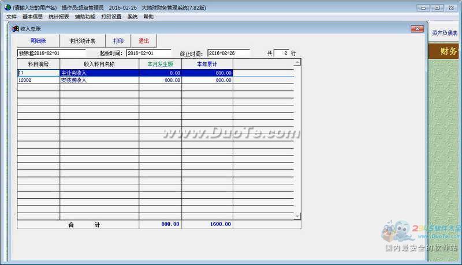
Task: Click the 收入总账 window title icon
Action: (x=15, y=29)
